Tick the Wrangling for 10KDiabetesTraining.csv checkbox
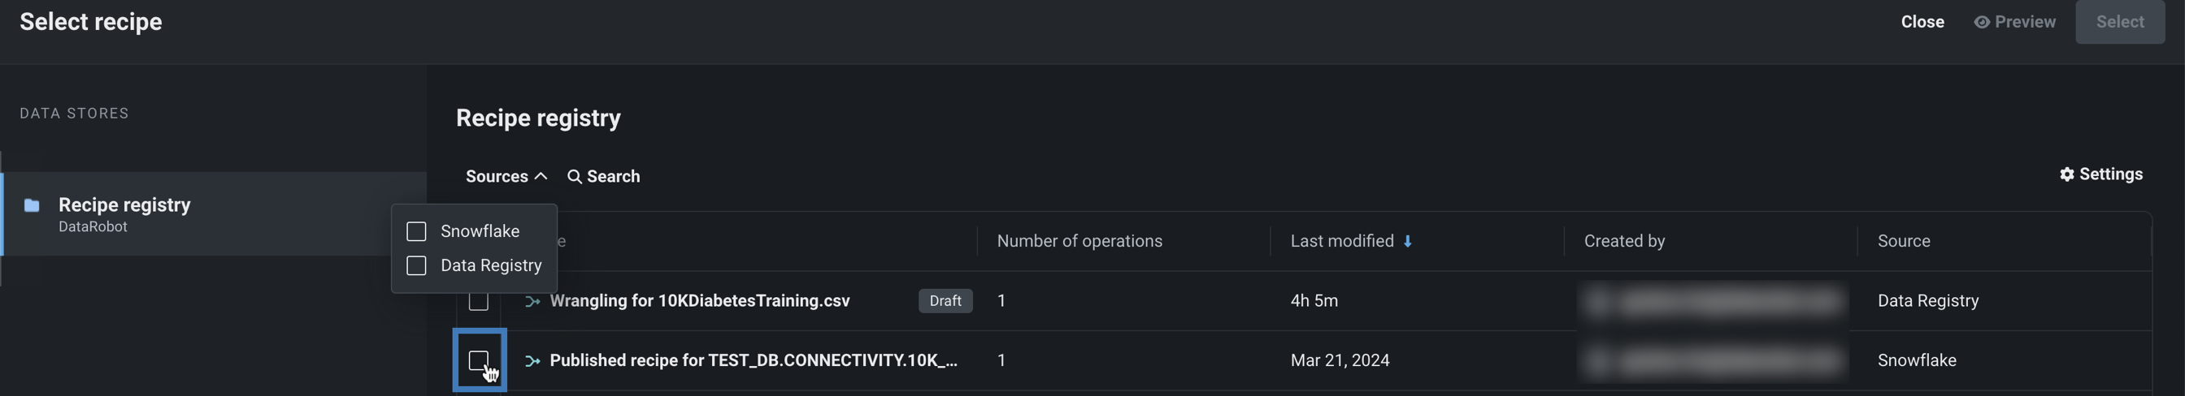Screen dimensions: 2185x396 [x=479, y=302]
